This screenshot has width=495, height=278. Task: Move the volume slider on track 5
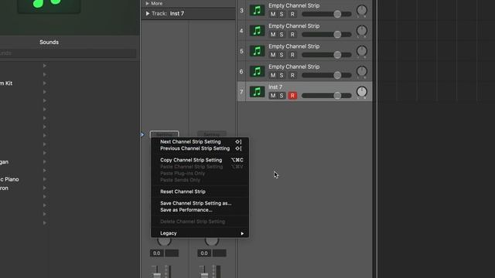point(337,55)
